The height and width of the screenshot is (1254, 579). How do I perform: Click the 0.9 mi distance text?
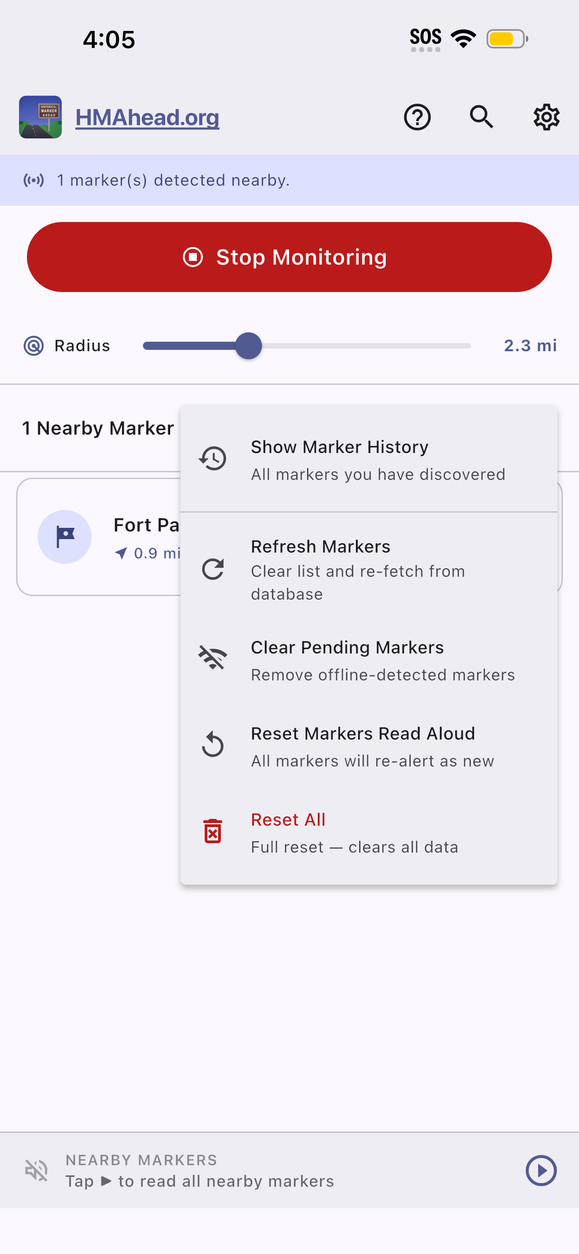157,553
